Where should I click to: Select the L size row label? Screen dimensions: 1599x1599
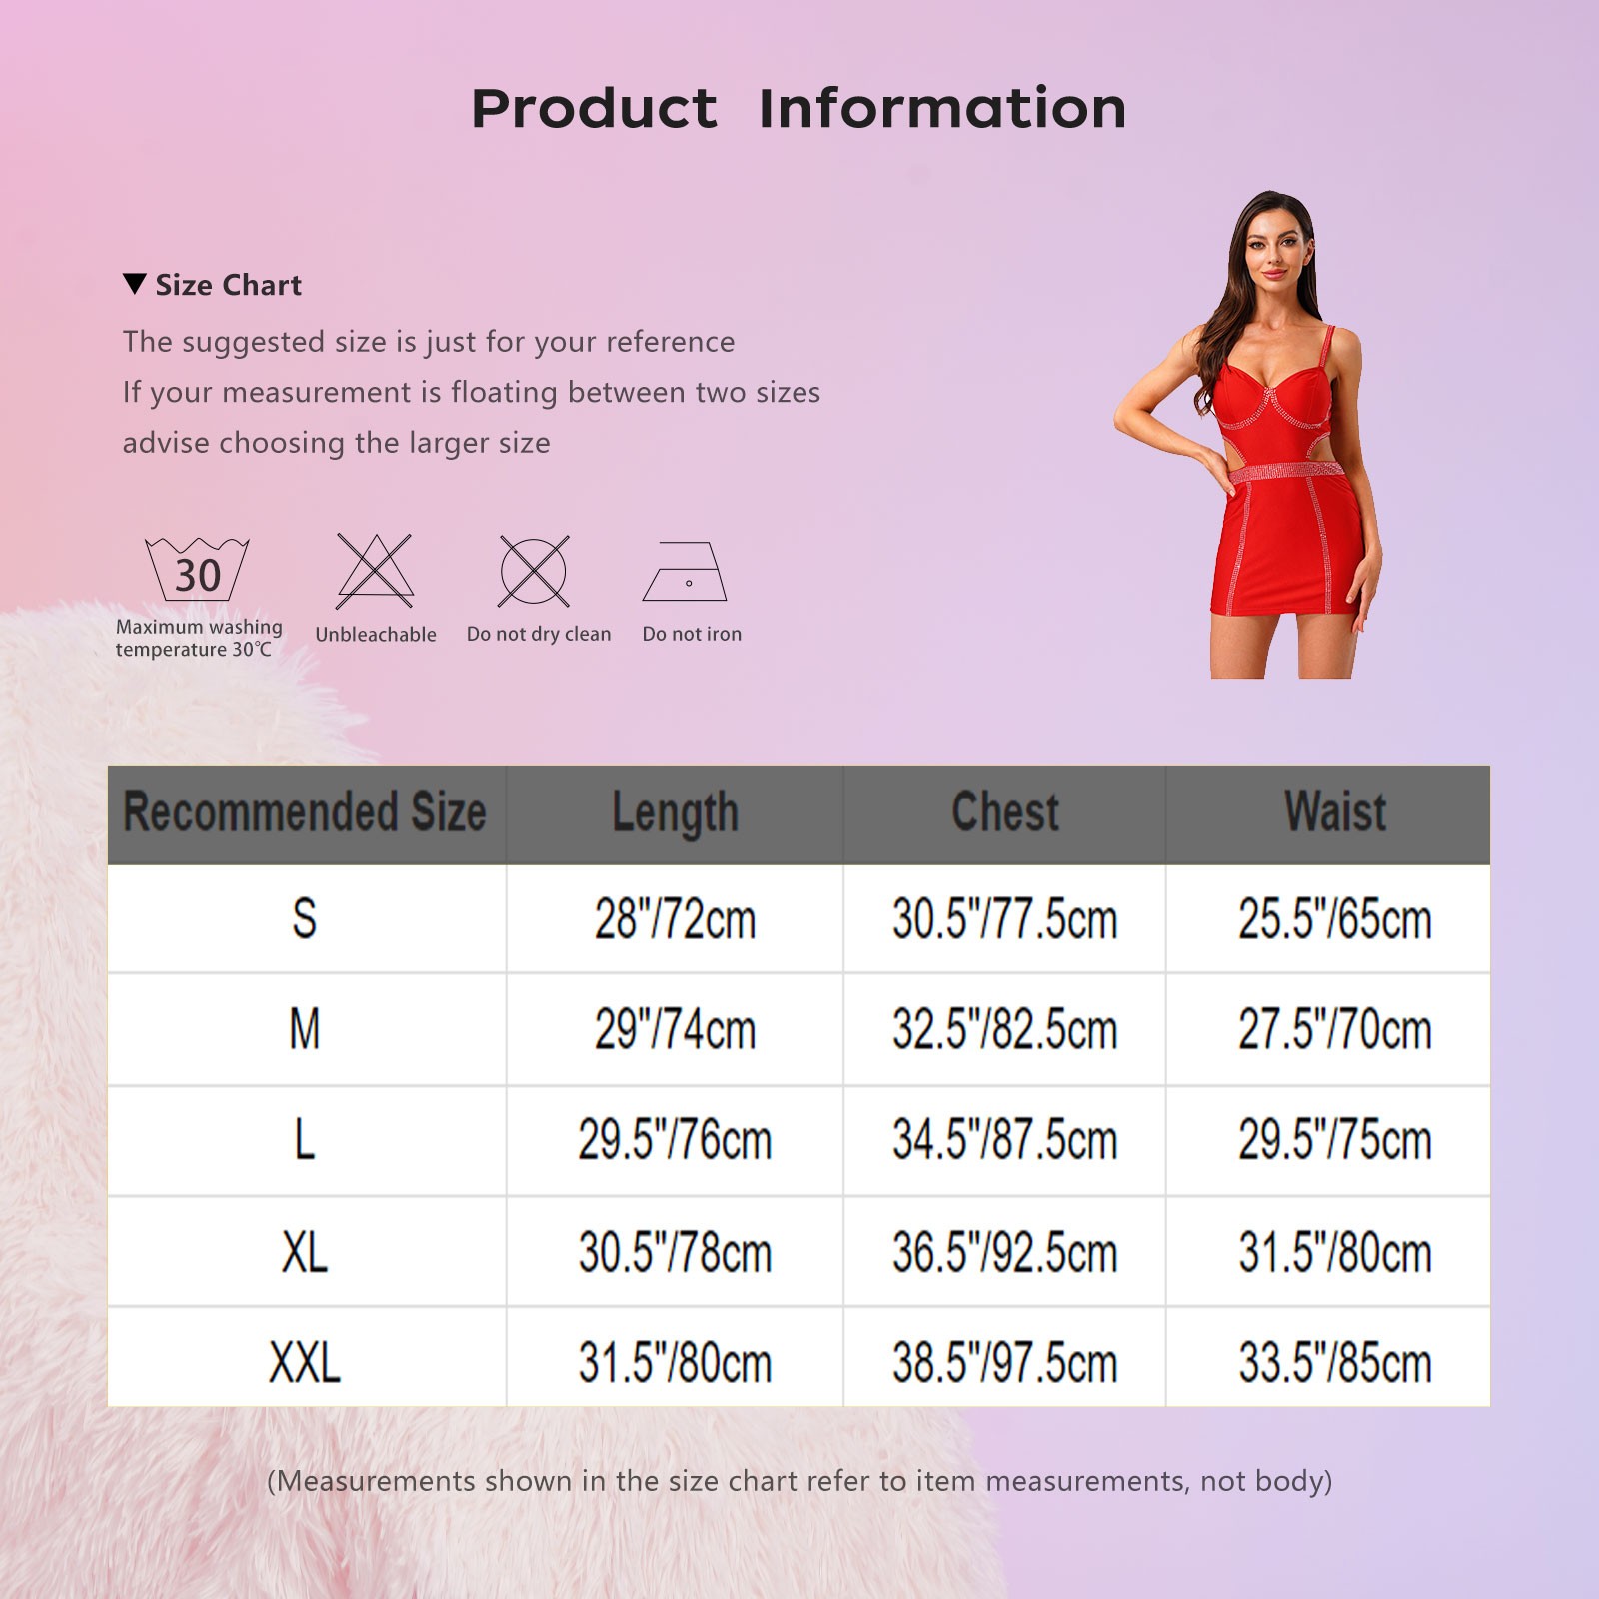pos(306,1140)
